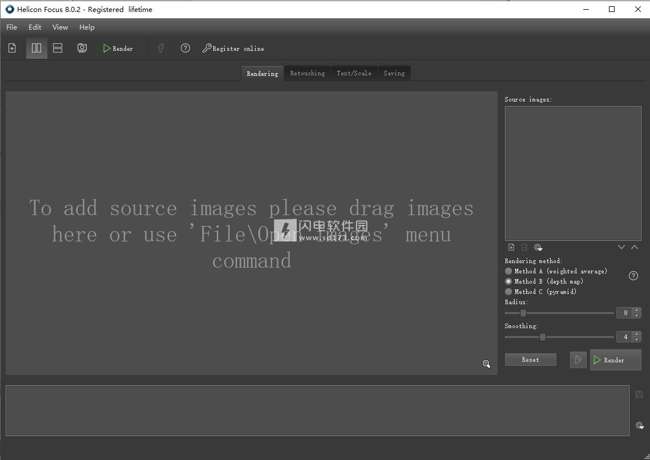The height and width of the screenshot is (460, 650).
Task: Open the Edit menu
Action: point(35,27)
